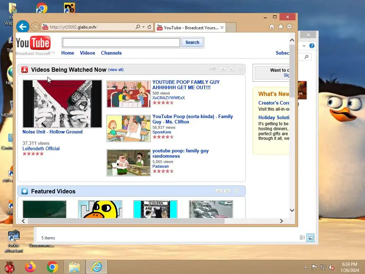
Task: Go to the Channels nav link
Action: [111, 53]
